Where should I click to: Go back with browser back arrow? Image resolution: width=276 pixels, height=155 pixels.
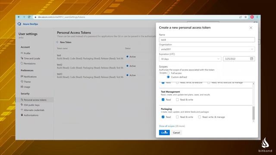pyautogui.click(x=19, y=17)
